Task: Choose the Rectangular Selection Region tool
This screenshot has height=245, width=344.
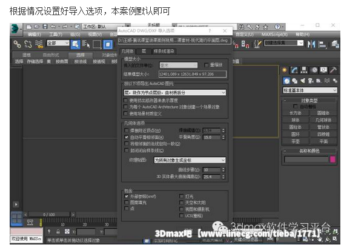Action: pos(97,44)
